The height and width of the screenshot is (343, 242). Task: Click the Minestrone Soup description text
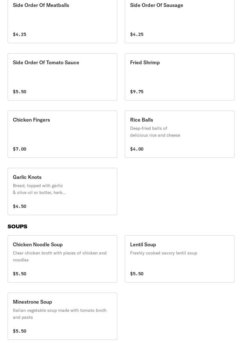pyautogui.click(x=60, y=314)
